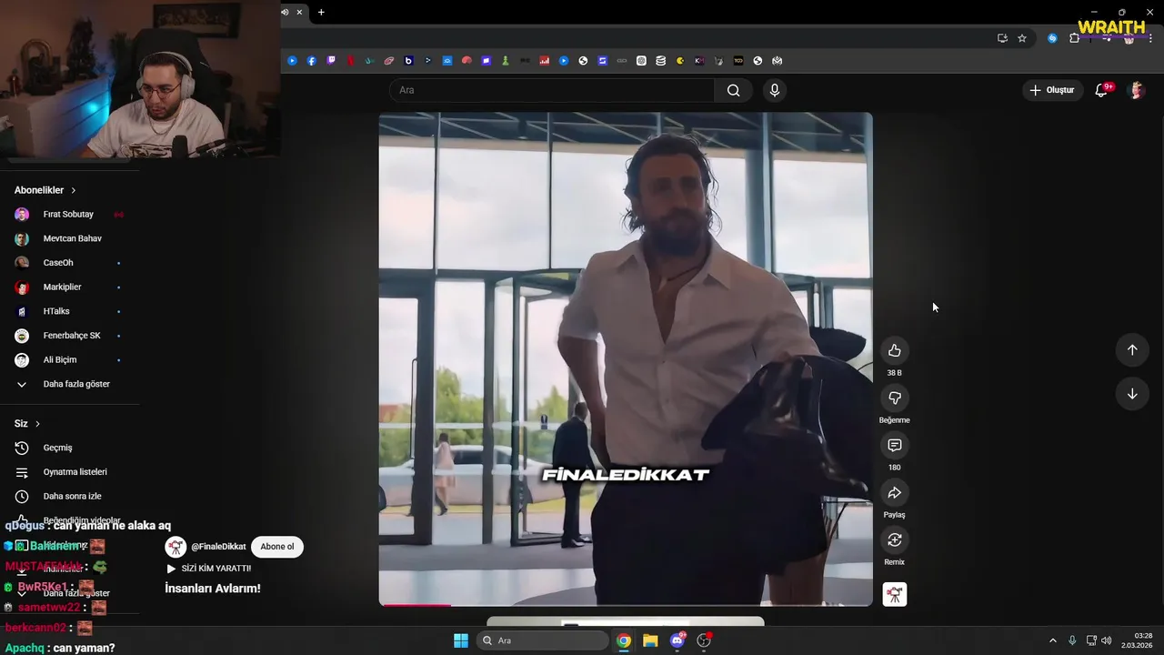
Task: Share the Short using Paylaş
Action: click(x=895, y=492)
